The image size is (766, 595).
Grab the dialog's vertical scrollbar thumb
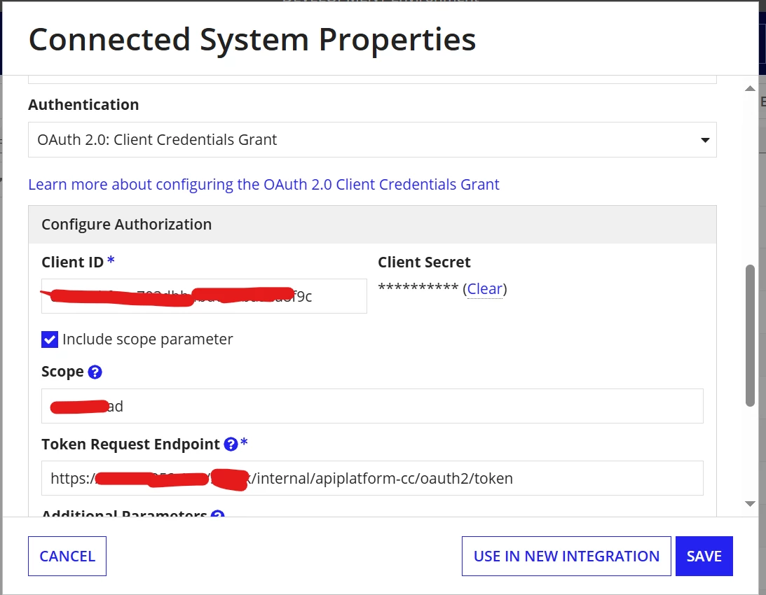751,335
